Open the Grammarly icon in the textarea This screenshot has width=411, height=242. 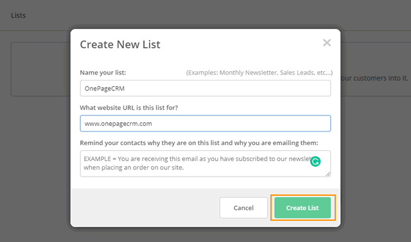tap(315, 161)
